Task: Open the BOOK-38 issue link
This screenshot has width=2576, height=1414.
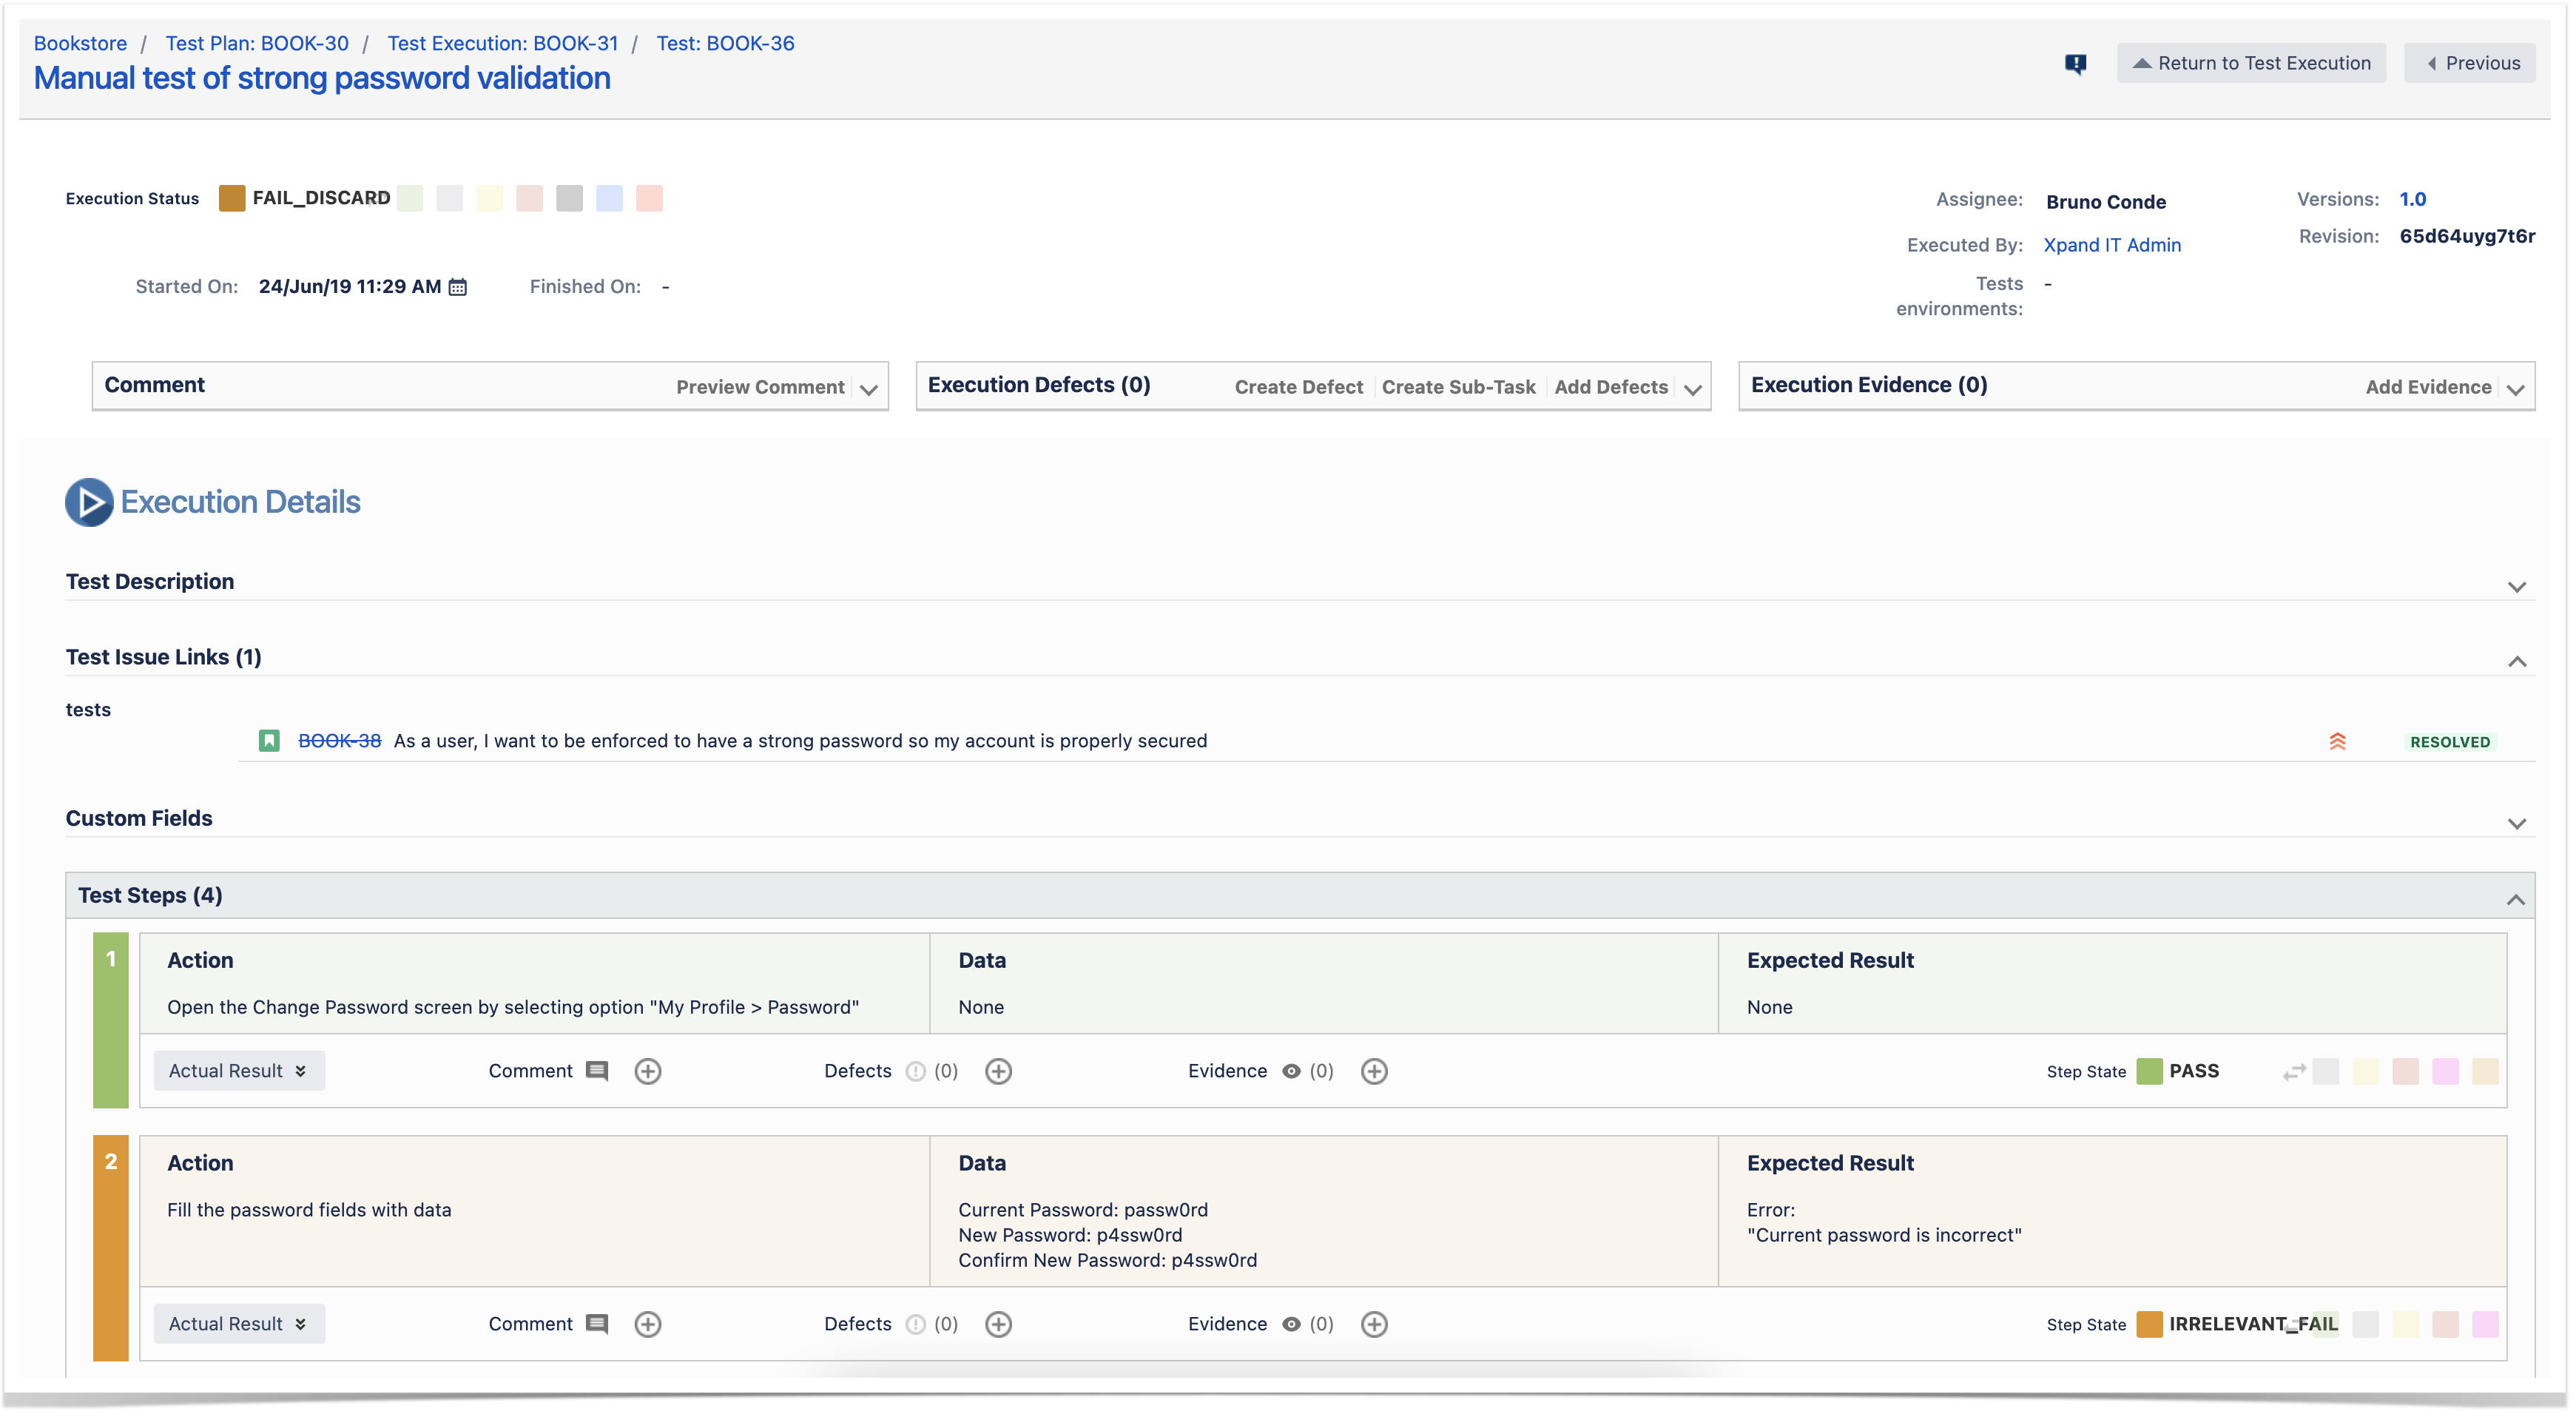Action: [339, 741]
